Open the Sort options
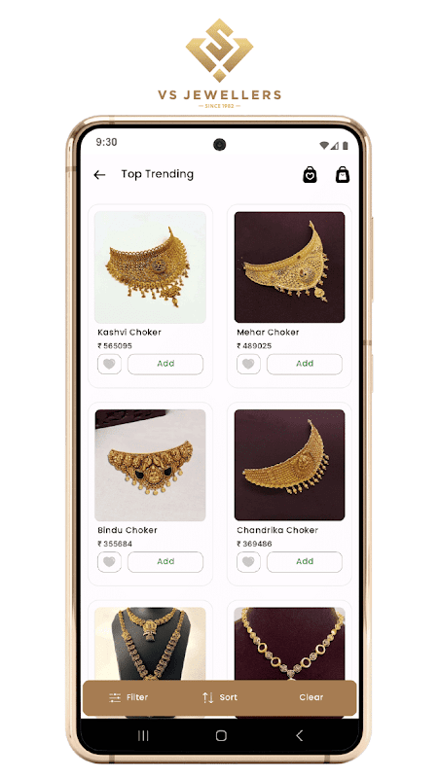439x778 pixels. point(220,697)
